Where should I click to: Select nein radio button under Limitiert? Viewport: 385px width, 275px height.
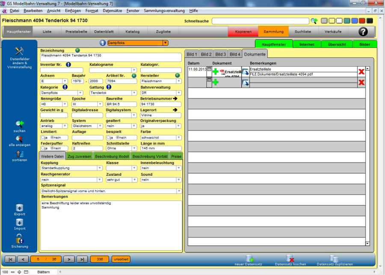point(52,138)
